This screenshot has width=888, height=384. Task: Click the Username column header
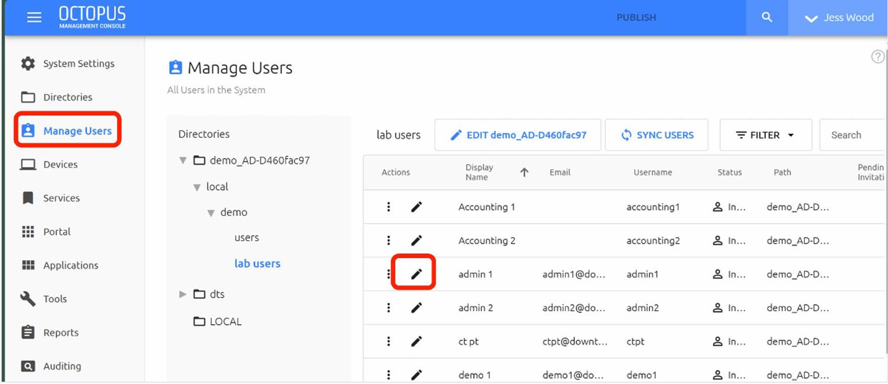pyautogui.click(x=652, y=172)
